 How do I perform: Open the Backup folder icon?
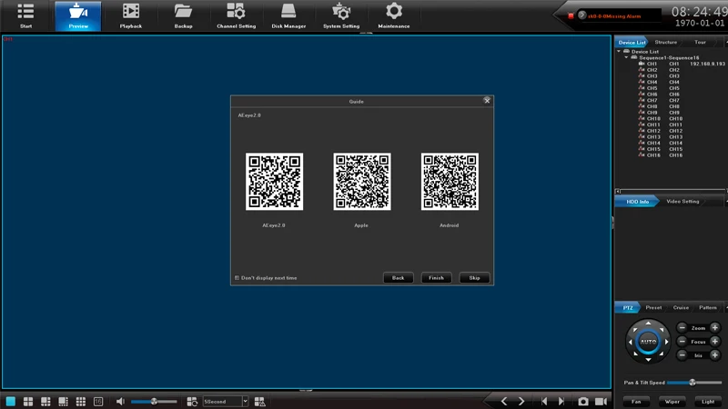[x=183, y=16]
